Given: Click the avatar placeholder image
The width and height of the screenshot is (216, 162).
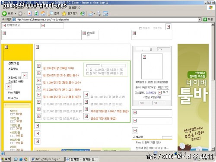Looking at the screenshot, I should pos(152,67).
